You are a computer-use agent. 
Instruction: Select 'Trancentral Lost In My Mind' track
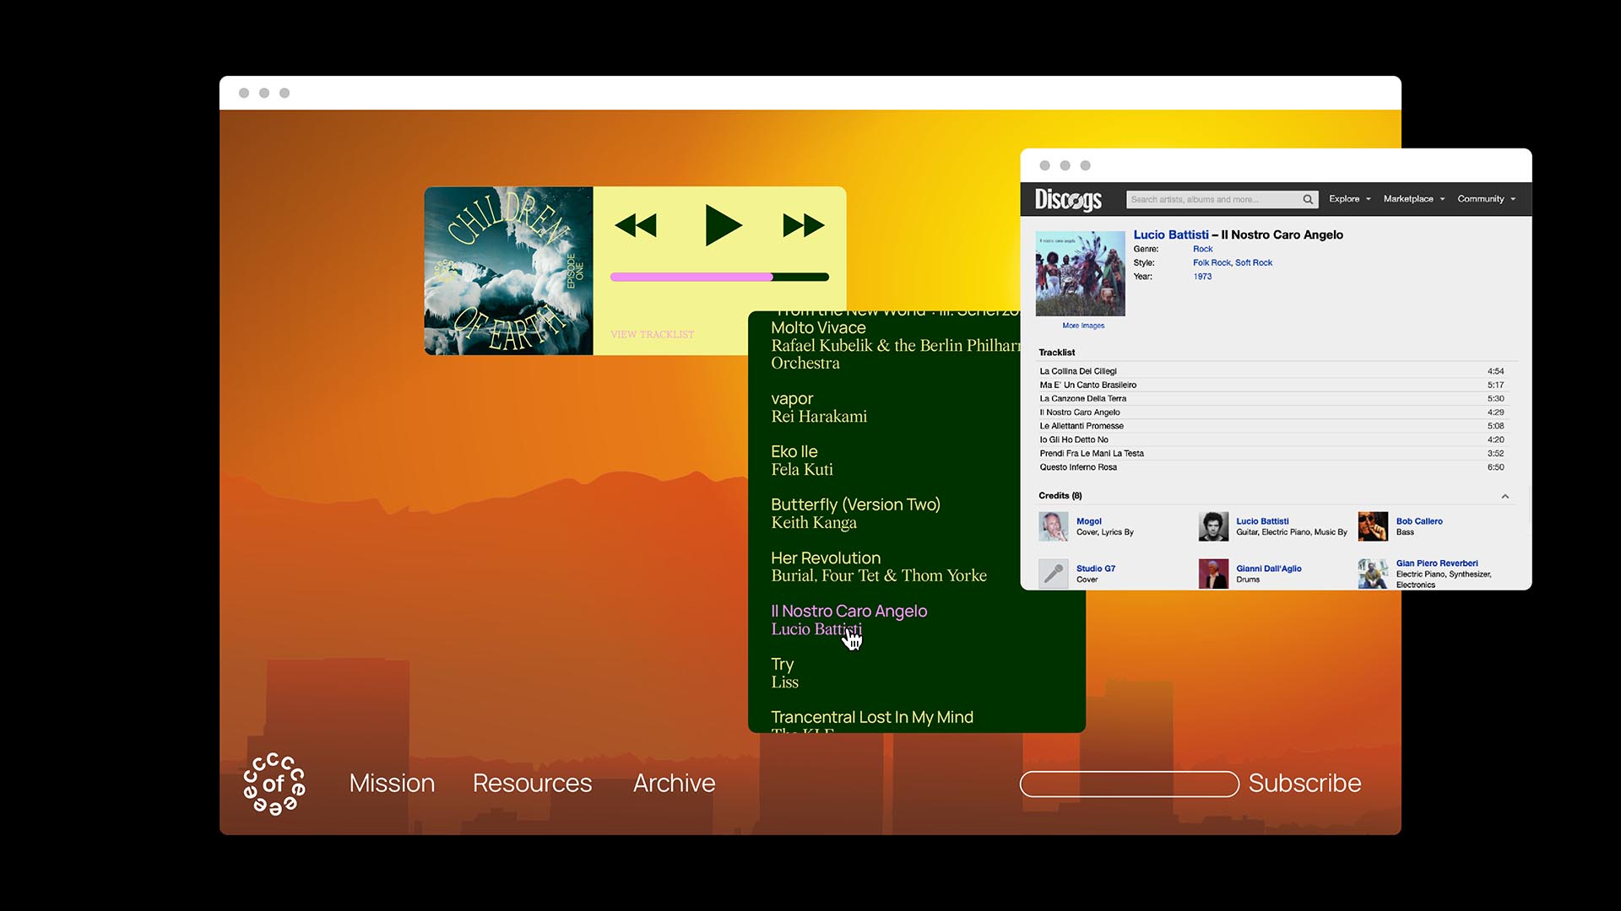(x=872, y=718)
